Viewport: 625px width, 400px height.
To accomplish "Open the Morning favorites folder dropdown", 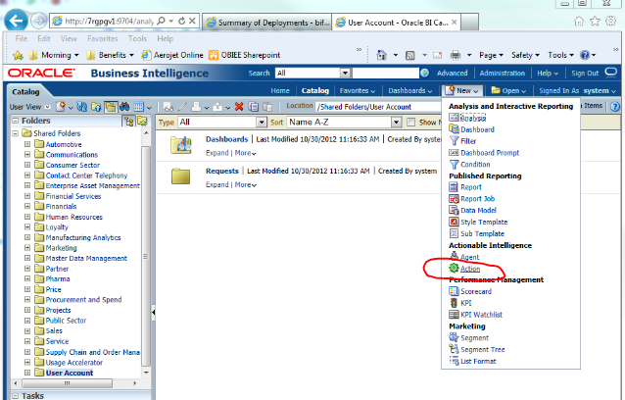I will pyautogui.click(x=76, y=55).
